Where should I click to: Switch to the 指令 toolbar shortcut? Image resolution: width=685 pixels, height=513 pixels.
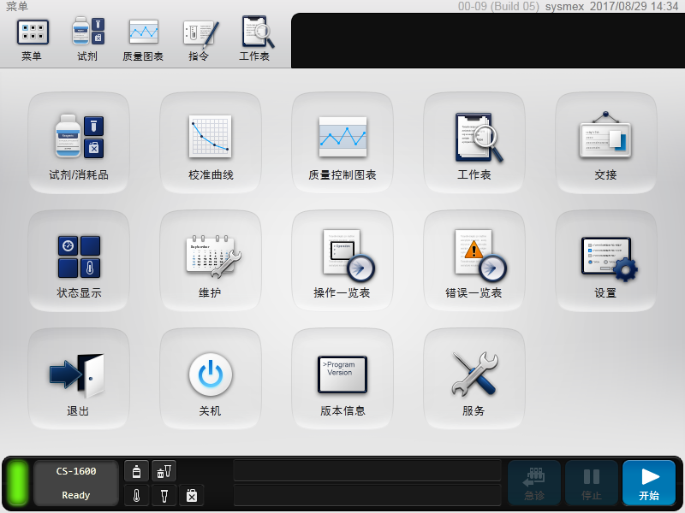pos(200,39)
